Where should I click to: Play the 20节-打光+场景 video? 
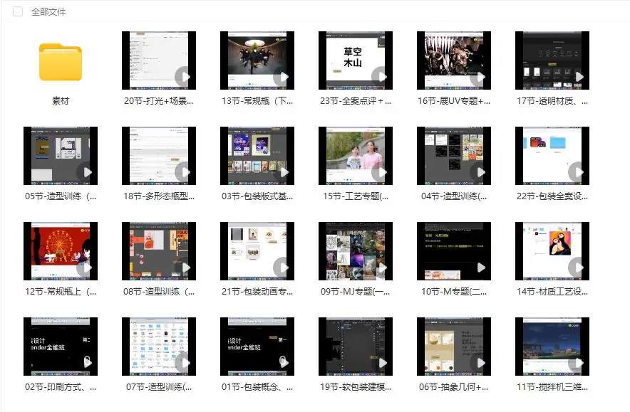point(184,76)
